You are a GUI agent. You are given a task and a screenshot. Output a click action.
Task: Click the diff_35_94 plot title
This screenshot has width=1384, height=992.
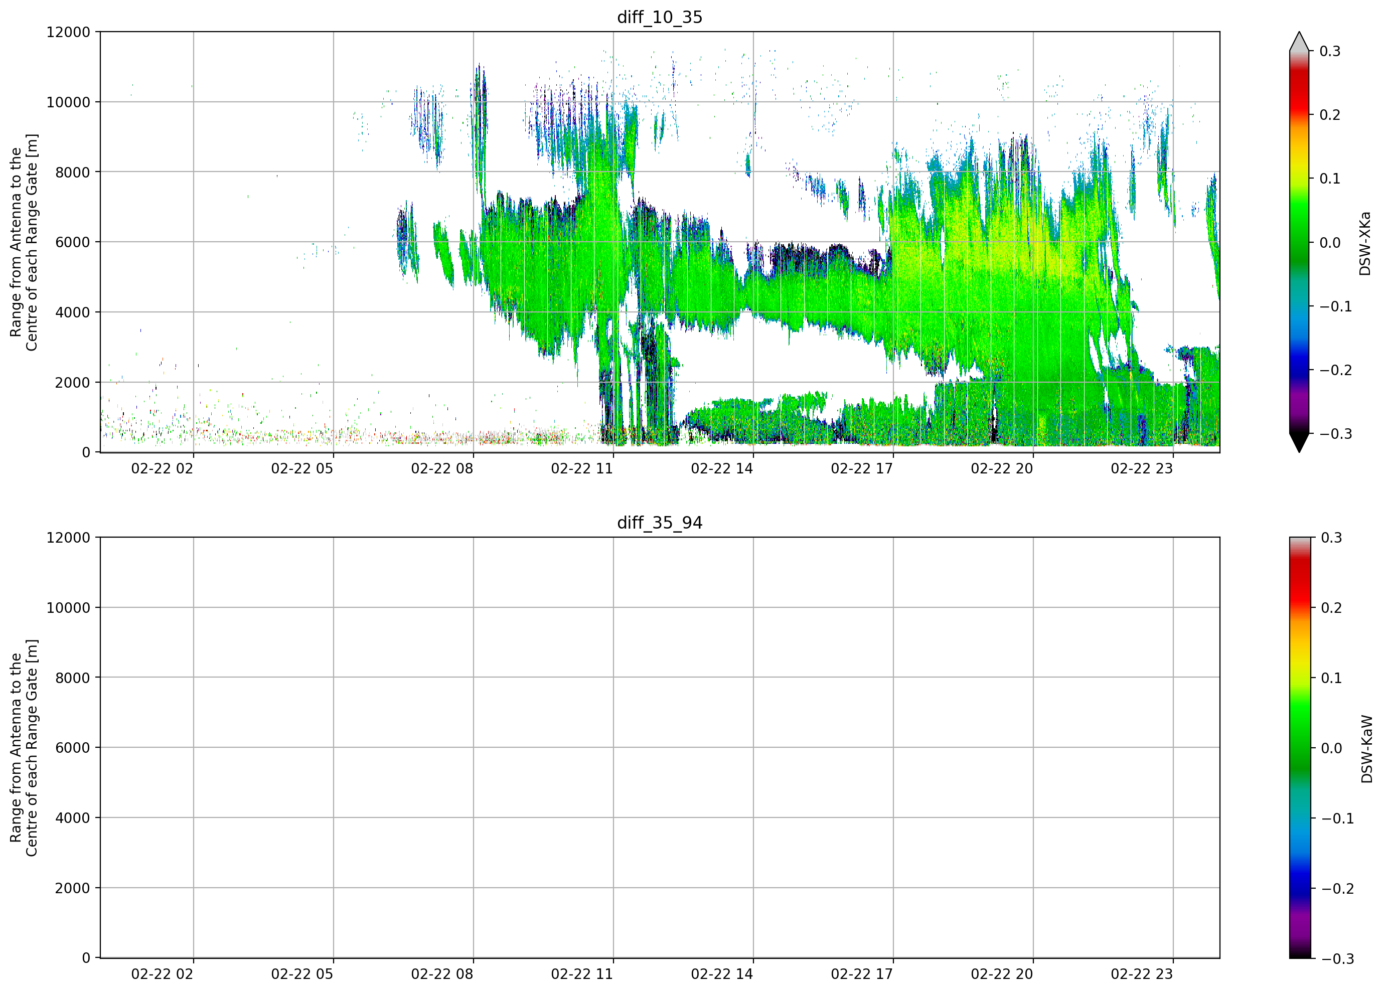tap(660, 523)
